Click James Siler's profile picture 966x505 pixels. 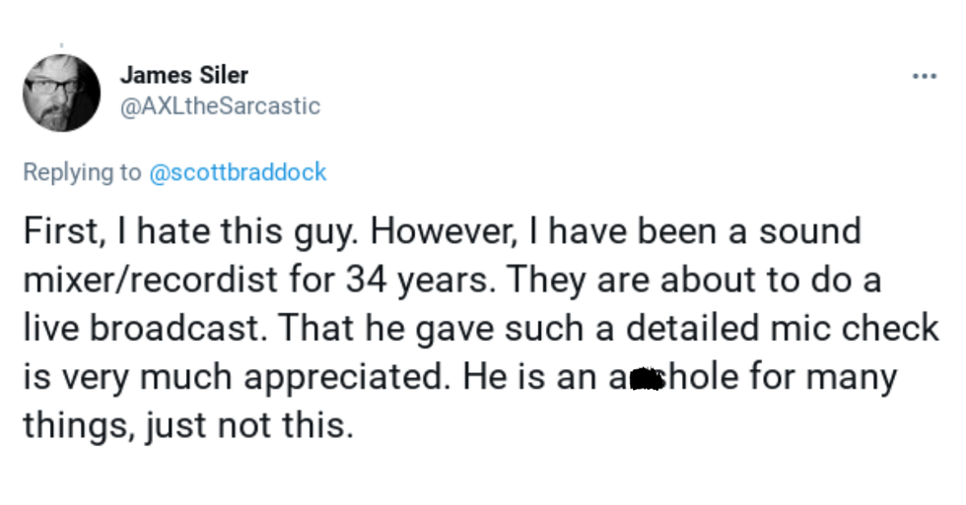(61, 93)
